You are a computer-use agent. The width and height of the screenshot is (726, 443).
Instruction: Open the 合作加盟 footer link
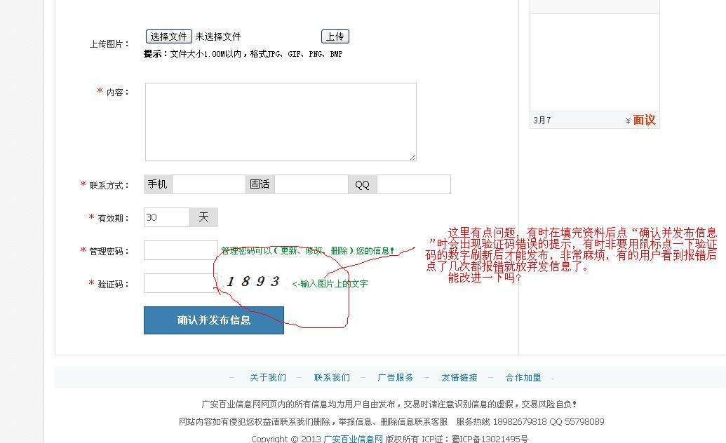pyautogui.click(x=523, y=378)
